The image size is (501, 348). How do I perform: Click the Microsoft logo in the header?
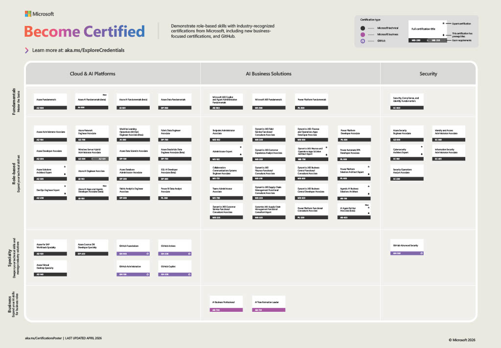(39, 14)
